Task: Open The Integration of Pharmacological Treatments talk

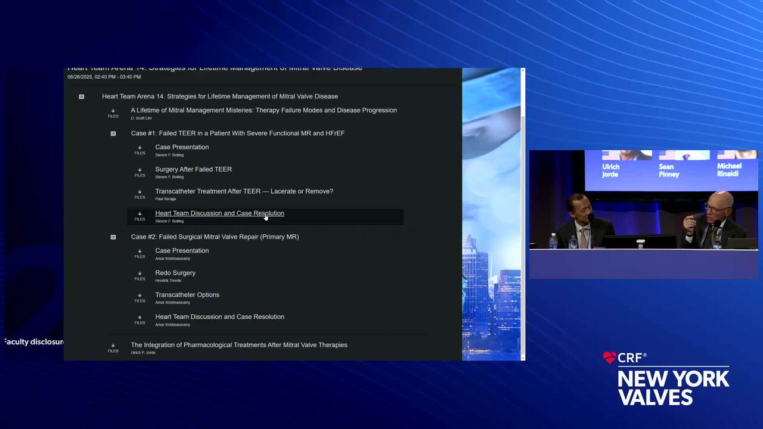Action: point(239,345)
